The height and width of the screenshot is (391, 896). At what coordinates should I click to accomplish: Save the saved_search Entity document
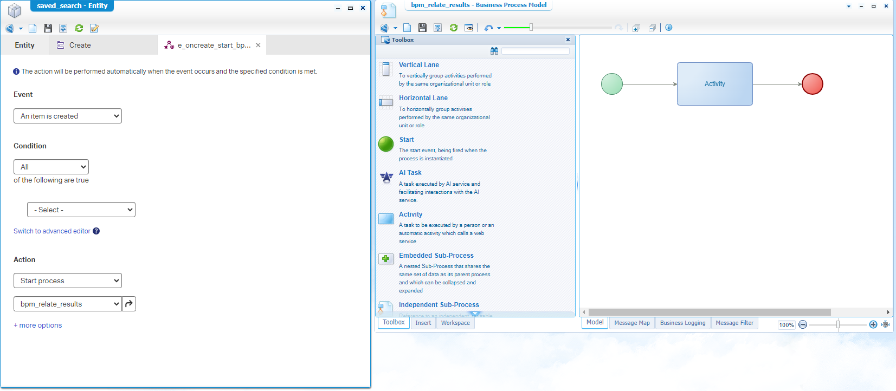[48, 28]
